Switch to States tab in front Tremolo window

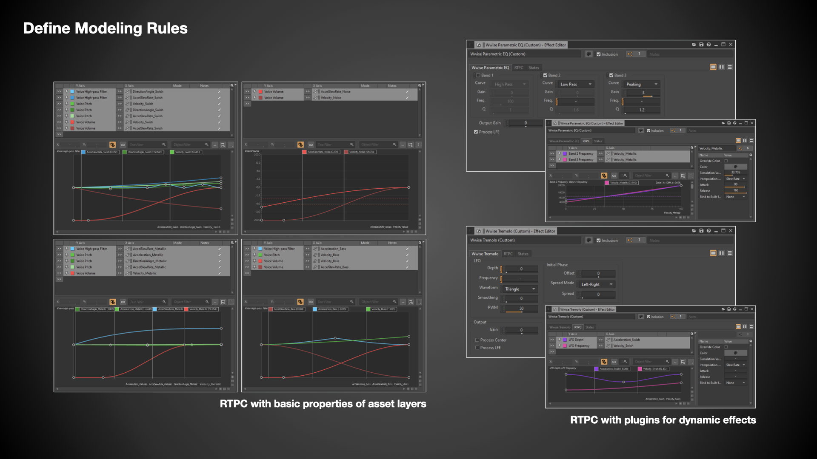click(589, 327)
